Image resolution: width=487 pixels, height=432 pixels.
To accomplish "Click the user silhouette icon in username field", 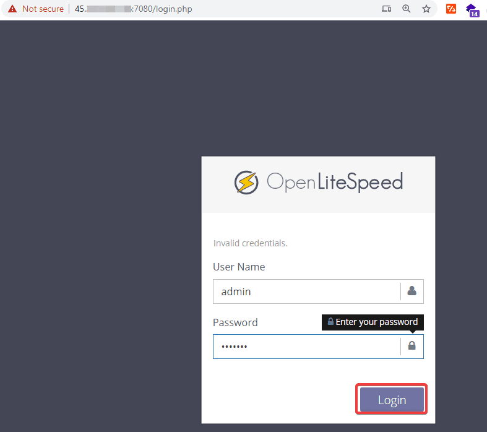I will [412, 291].
